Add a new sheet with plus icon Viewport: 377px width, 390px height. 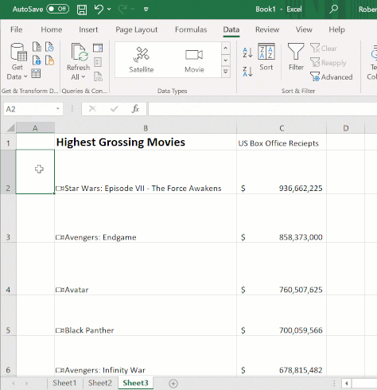tap(173, 383)
